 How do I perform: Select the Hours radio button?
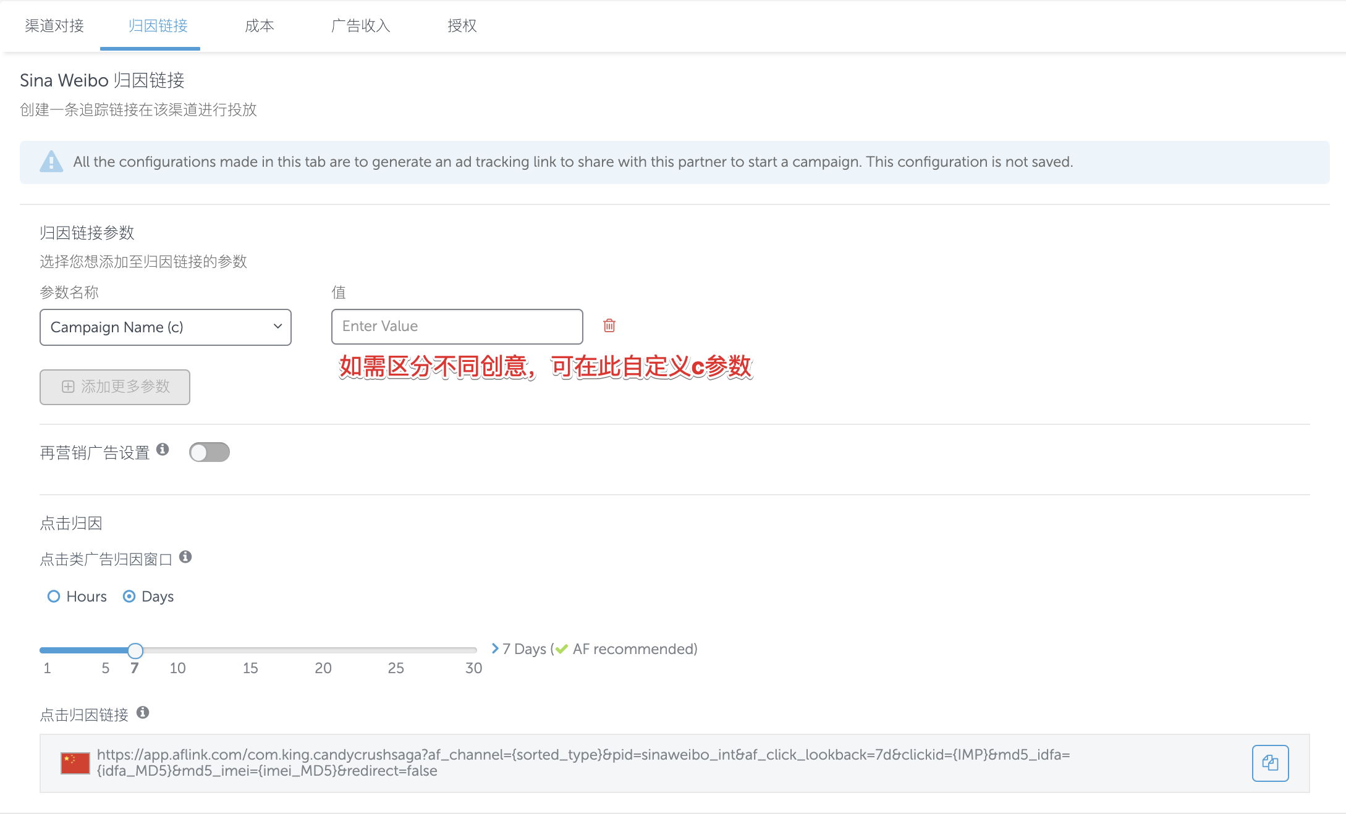[x=54, y=596]
